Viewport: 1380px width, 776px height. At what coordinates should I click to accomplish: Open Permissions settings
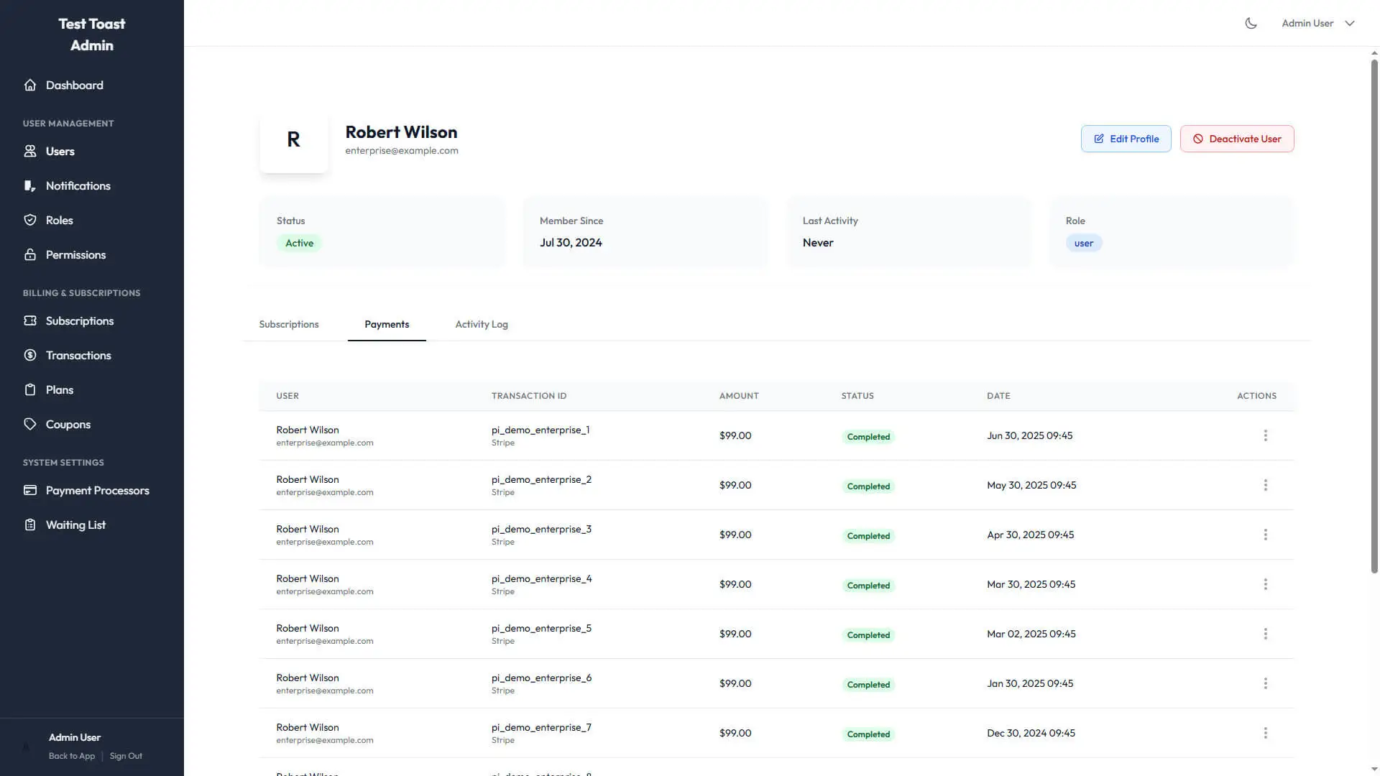pyautogui.click(x=30, y=254)
